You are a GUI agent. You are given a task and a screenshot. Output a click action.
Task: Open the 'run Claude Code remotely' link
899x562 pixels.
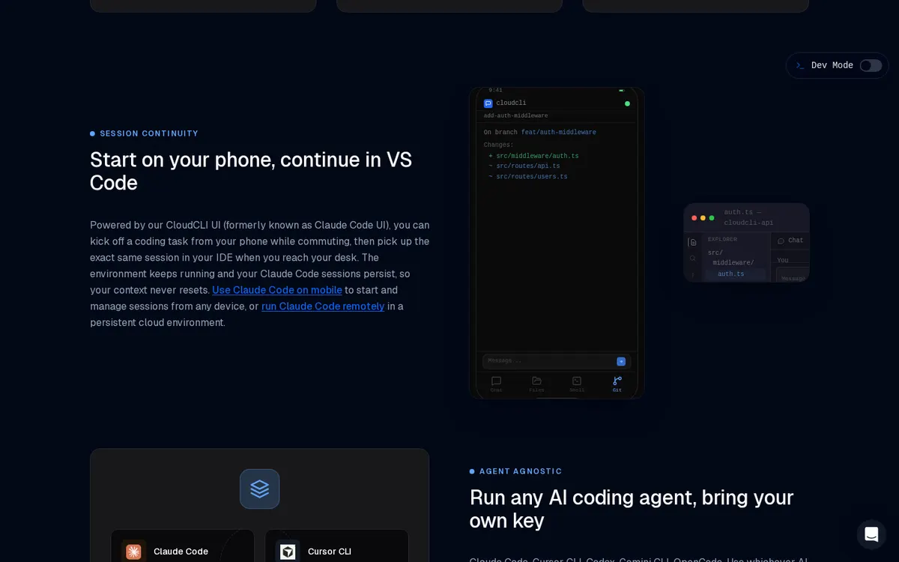tap(323, 306)
